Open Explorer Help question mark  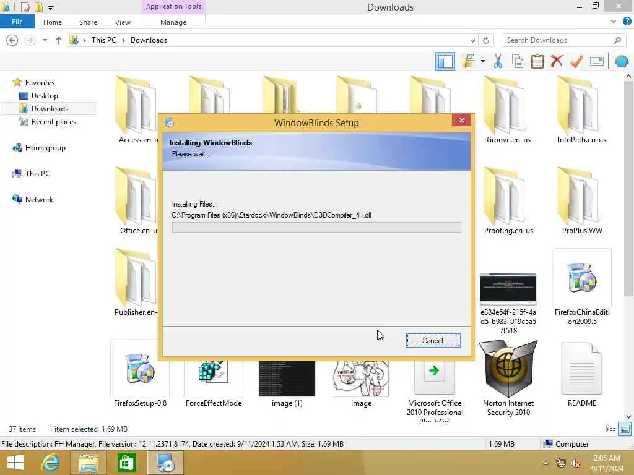pos(627,22)
